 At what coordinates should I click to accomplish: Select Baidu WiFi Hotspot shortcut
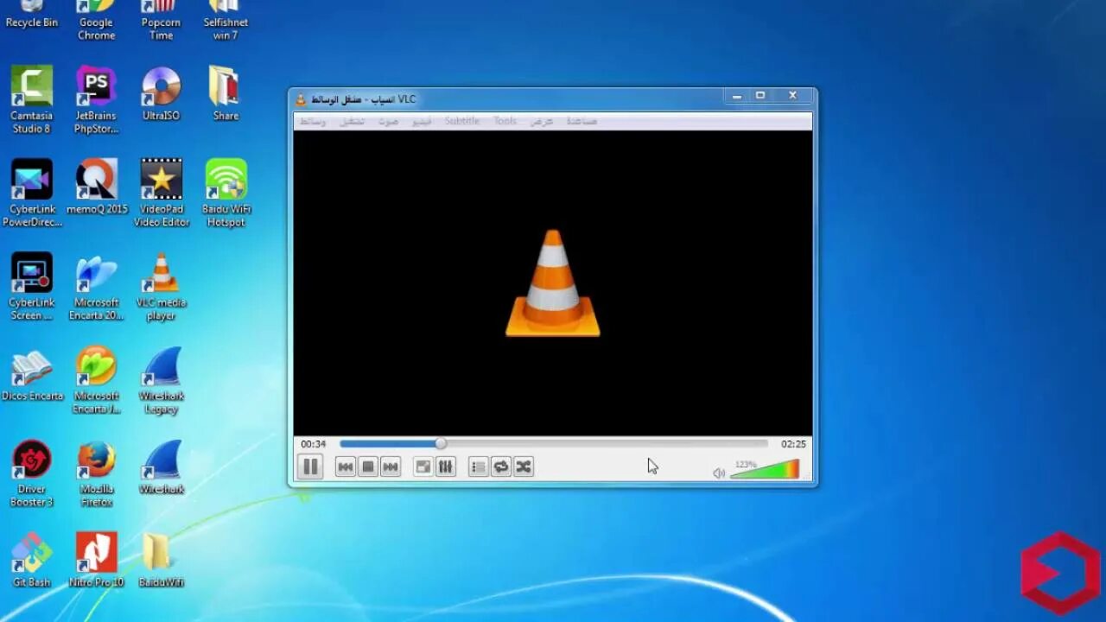click(x=226, y=194)
